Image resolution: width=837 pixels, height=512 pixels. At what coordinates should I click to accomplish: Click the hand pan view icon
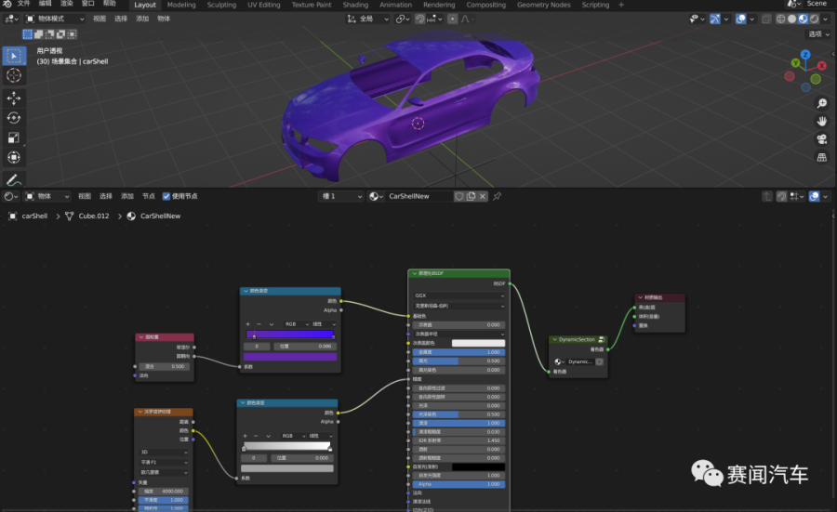point(822,121)
